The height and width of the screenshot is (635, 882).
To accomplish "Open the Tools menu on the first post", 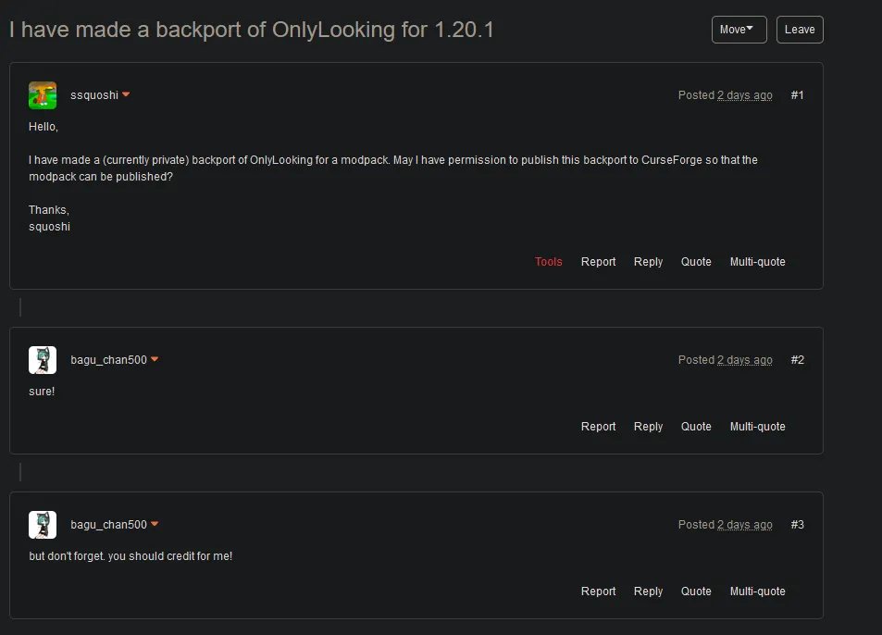I will click(549, 262).
